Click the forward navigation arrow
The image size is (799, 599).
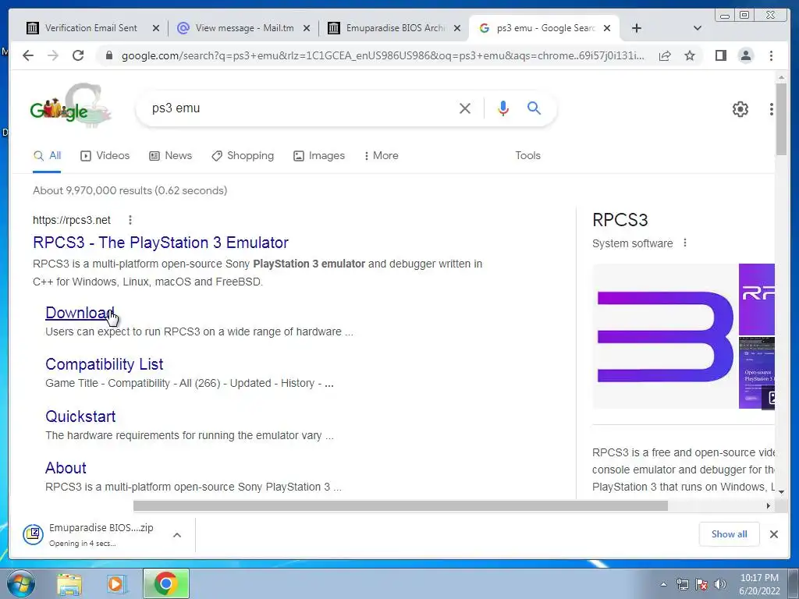(x=52, y=55)
